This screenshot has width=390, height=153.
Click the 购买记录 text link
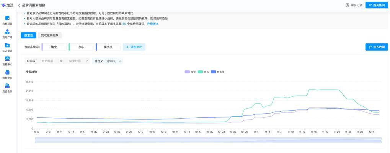tap(356, 5)
